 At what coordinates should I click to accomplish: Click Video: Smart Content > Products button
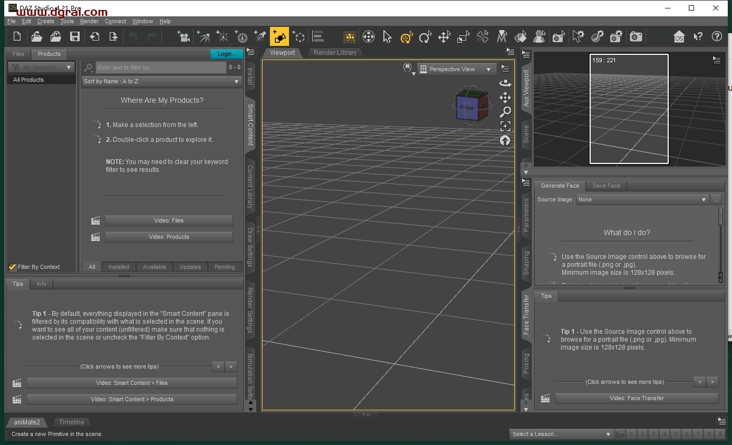coord(132,399)
